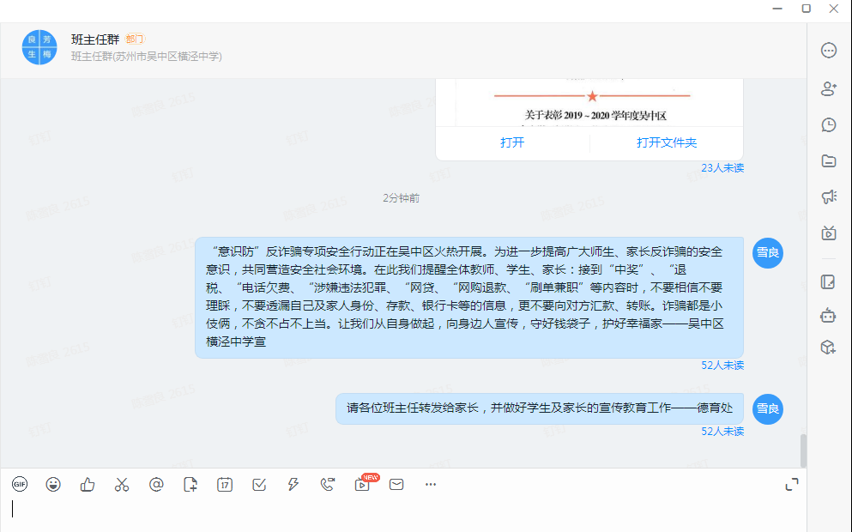Minimize the chat window
The width and height of the screenshot is (852, 532).
777,9
